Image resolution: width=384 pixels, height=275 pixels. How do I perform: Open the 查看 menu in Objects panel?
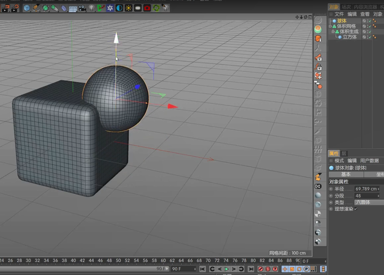(365, 14)
